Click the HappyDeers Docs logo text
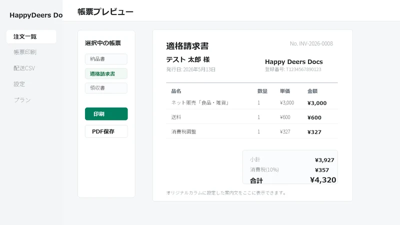Viewport: 400px width, 225px height. 36,15
